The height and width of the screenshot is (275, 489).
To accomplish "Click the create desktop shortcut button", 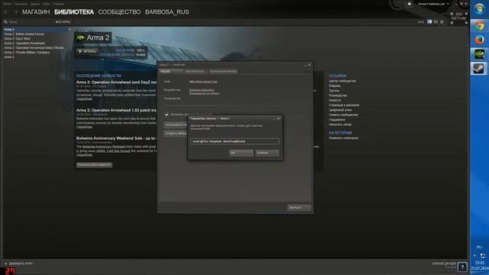I will pyautogui.click(x=176, y=134).
